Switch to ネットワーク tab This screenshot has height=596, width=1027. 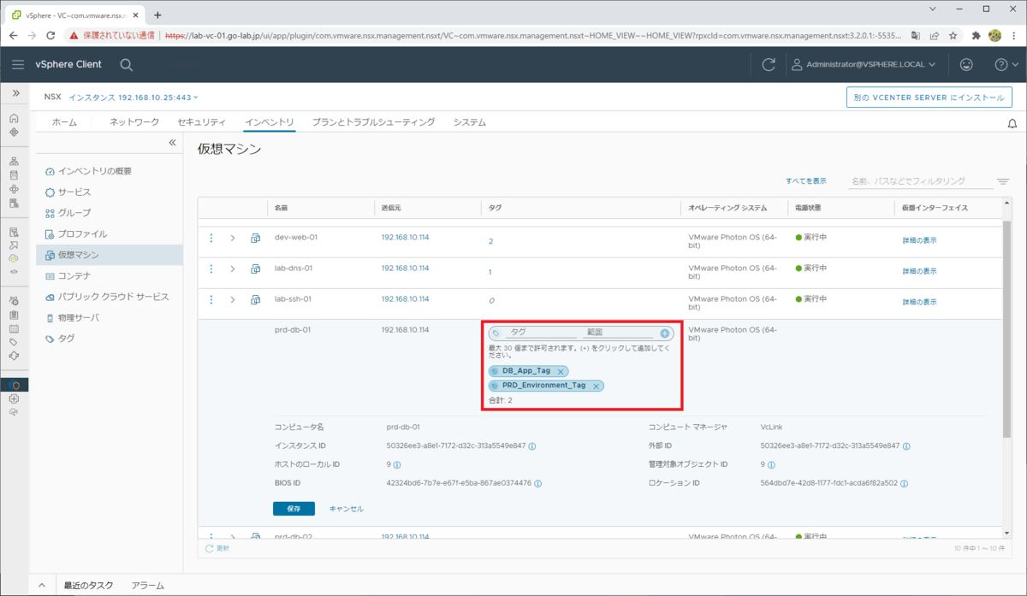pos(134,122)
